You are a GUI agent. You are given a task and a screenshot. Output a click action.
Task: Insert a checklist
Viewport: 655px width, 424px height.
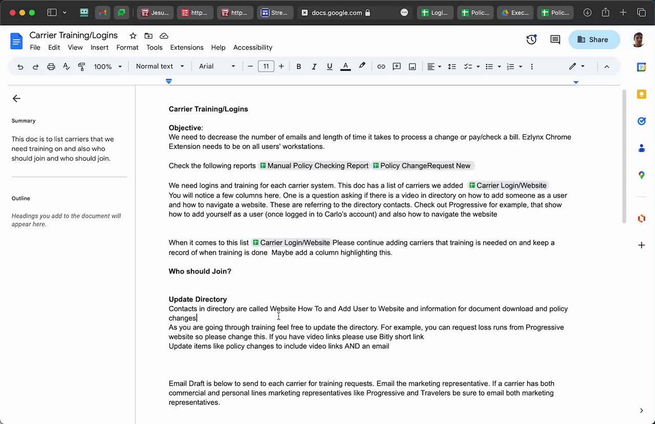(468, 67)
